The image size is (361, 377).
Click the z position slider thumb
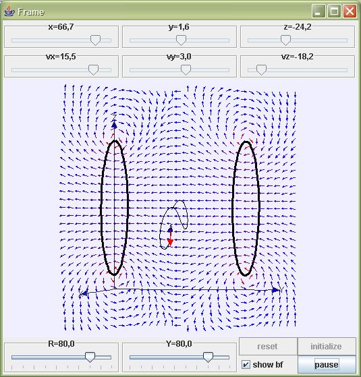[285, 40]
